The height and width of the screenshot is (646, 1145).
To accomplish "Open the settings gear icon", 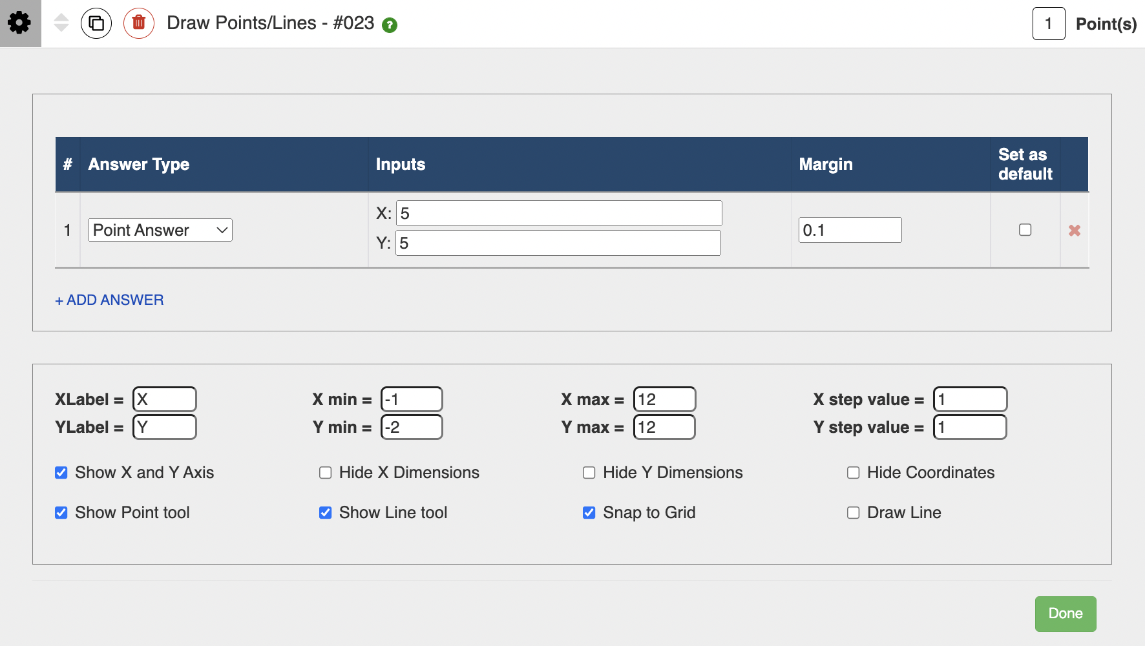I will (19, 23).
